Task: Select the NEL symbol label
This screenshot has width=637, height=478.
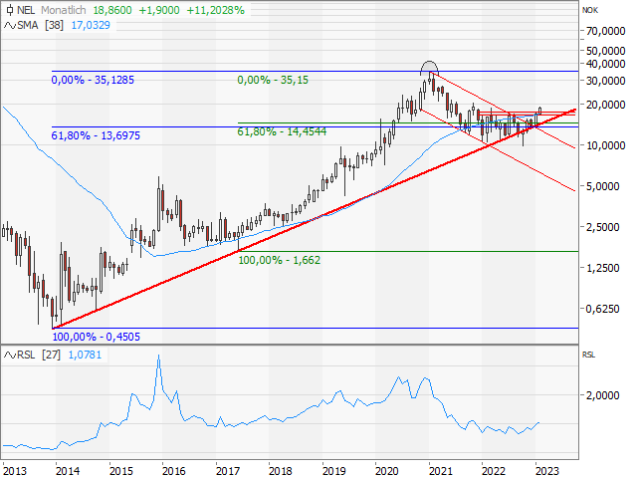Action: click(x=26, y=10)
